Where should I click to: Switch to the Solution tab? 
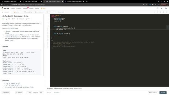16,12
